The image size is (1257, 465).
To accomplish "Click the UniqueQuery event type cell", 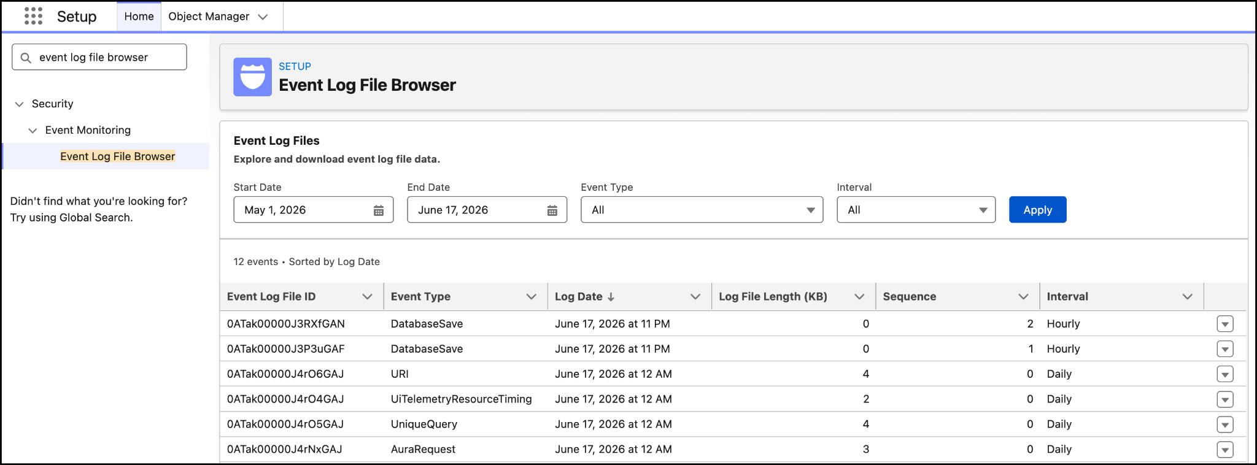I will tap(424, 425).
